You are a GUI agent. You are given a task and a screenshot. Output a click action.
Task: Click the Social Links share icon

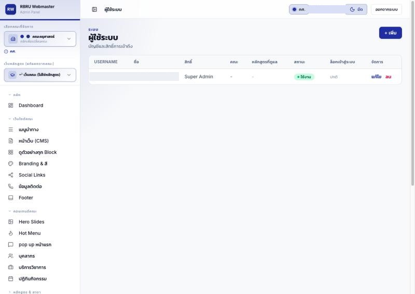coord(10,175)
